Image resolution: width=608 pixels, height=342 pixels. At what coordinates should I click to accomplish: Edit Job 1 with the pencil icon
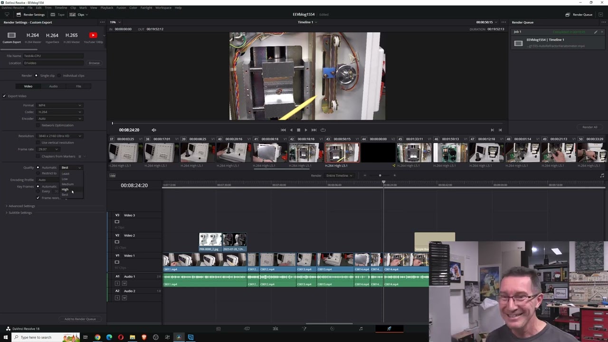pyautogui.click(x=596, y=32)
